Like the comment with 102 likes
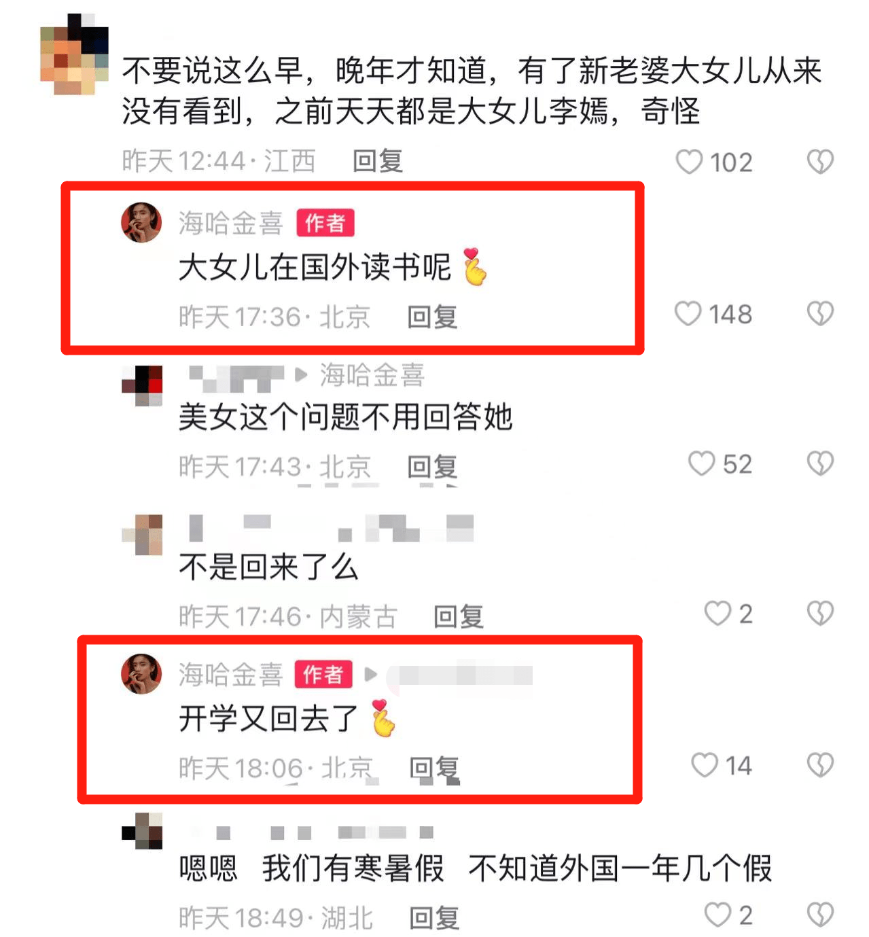This screenshot has width=869, height=937. (689, 162)
